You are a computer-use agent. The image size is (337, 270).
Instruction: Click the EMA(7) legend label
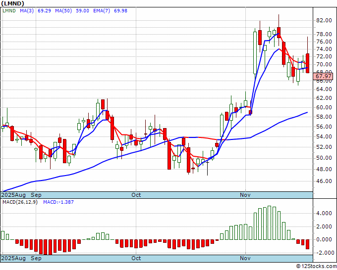(102, 10)
